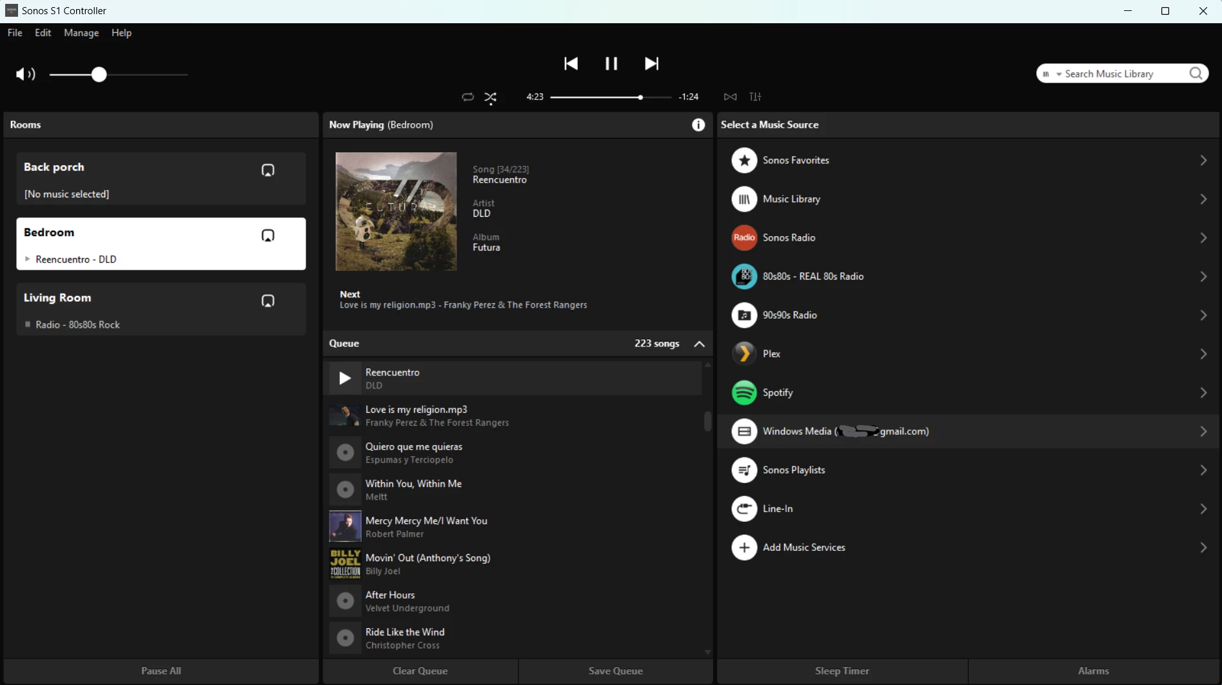
Task: Open Sonos Playlists icon
Action: click(744, 470)
